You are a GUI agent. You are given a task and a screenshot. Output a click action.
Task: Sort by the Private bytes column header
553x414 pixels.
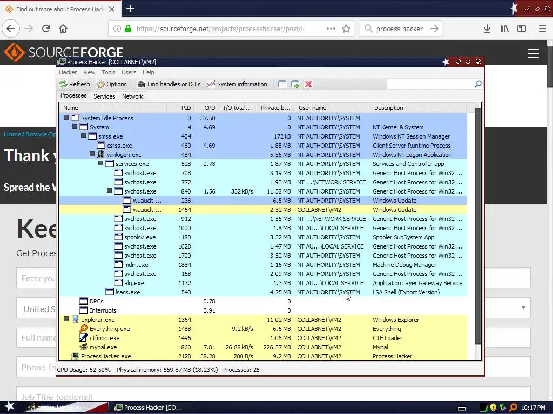click(275, 108)
